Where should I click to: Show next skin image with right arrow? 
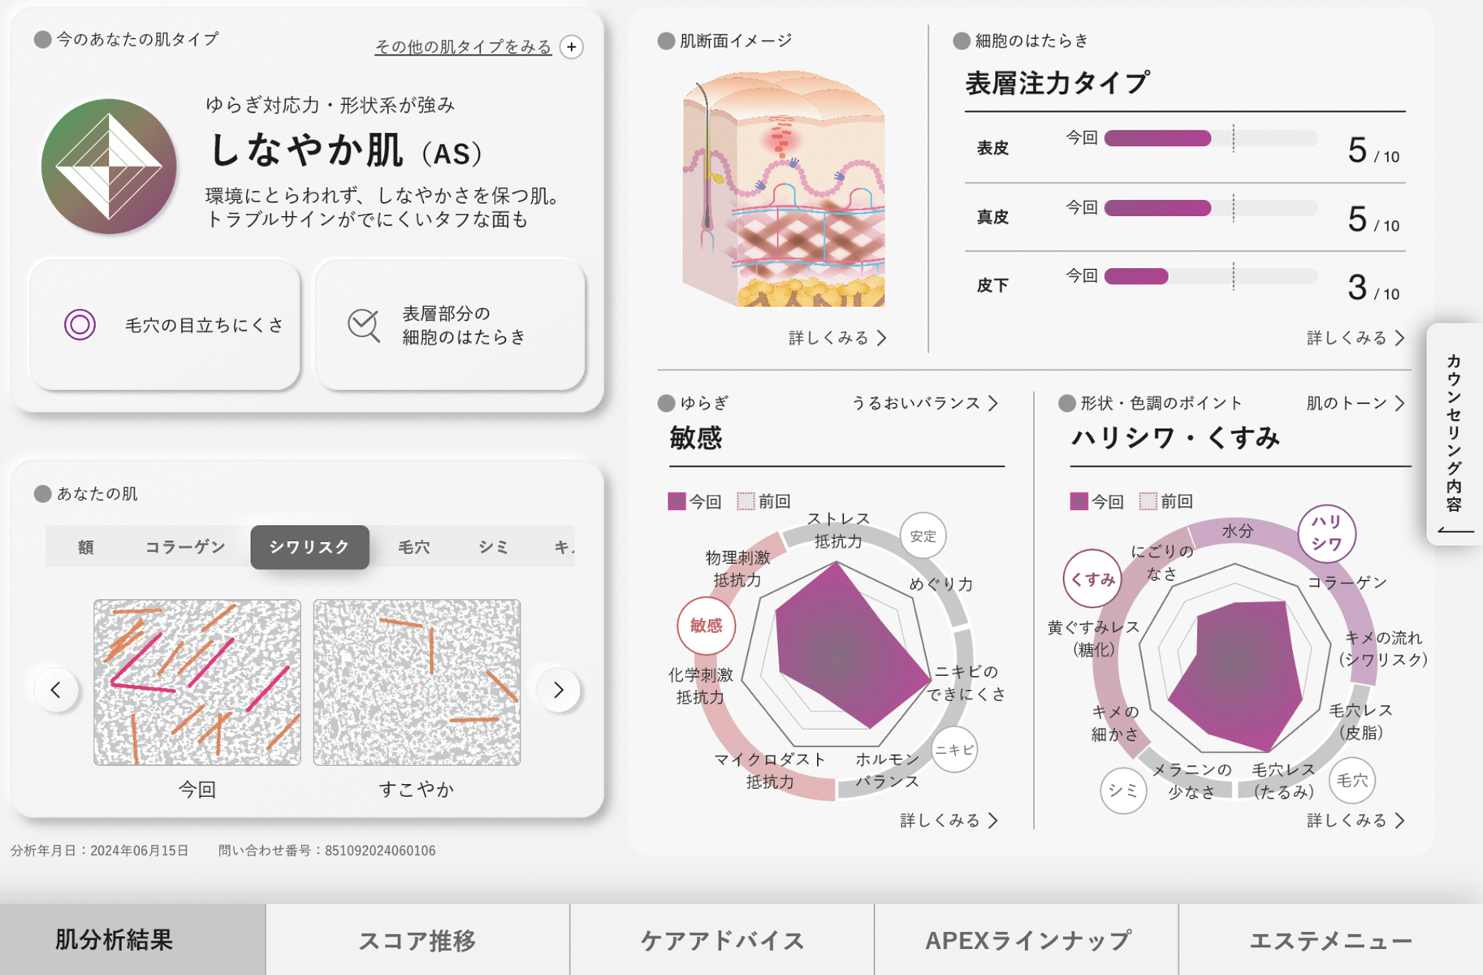(x=559, y=690)
